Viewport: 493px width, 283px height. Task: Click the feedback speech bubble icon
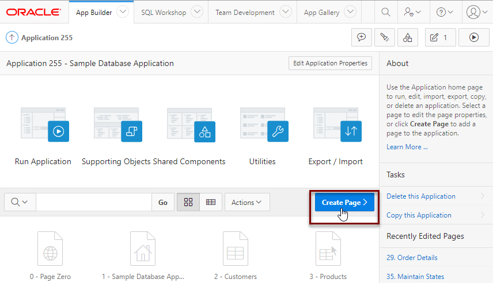click(x=362, y=37)
